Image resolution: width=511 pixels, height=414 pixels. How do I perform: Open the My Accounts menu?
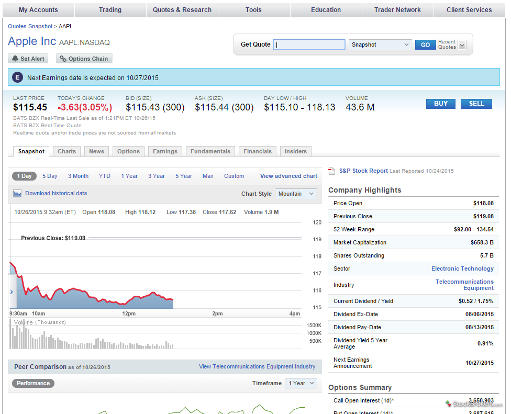[x=38, y=10]
